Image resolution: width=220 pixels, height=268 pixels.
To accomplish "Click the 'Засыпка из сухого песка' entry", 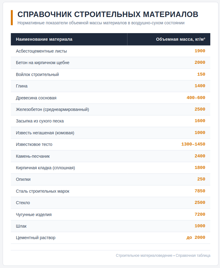I will pyautogui.click(x=40, y=121).
